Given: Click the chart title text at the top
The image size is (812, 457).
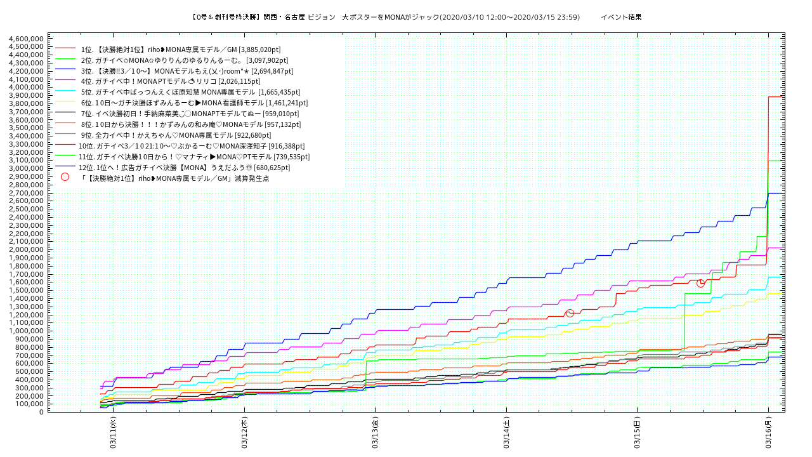Looking at the screenshot, I should [x=385, y=17].
